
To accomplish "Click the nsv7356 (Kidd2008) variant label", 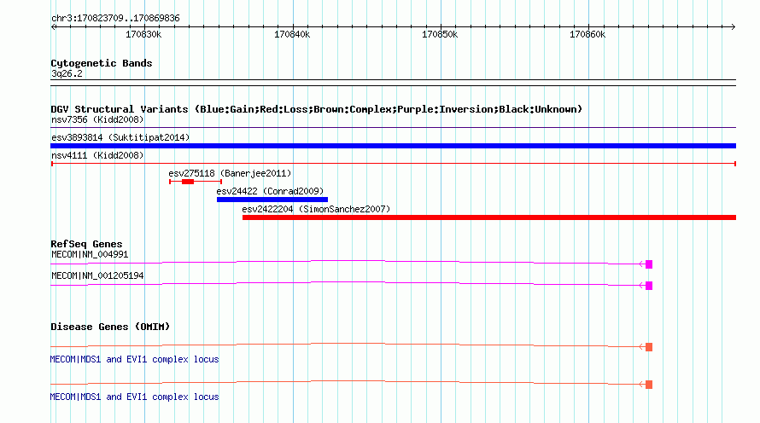I will [x=97, y=119].
